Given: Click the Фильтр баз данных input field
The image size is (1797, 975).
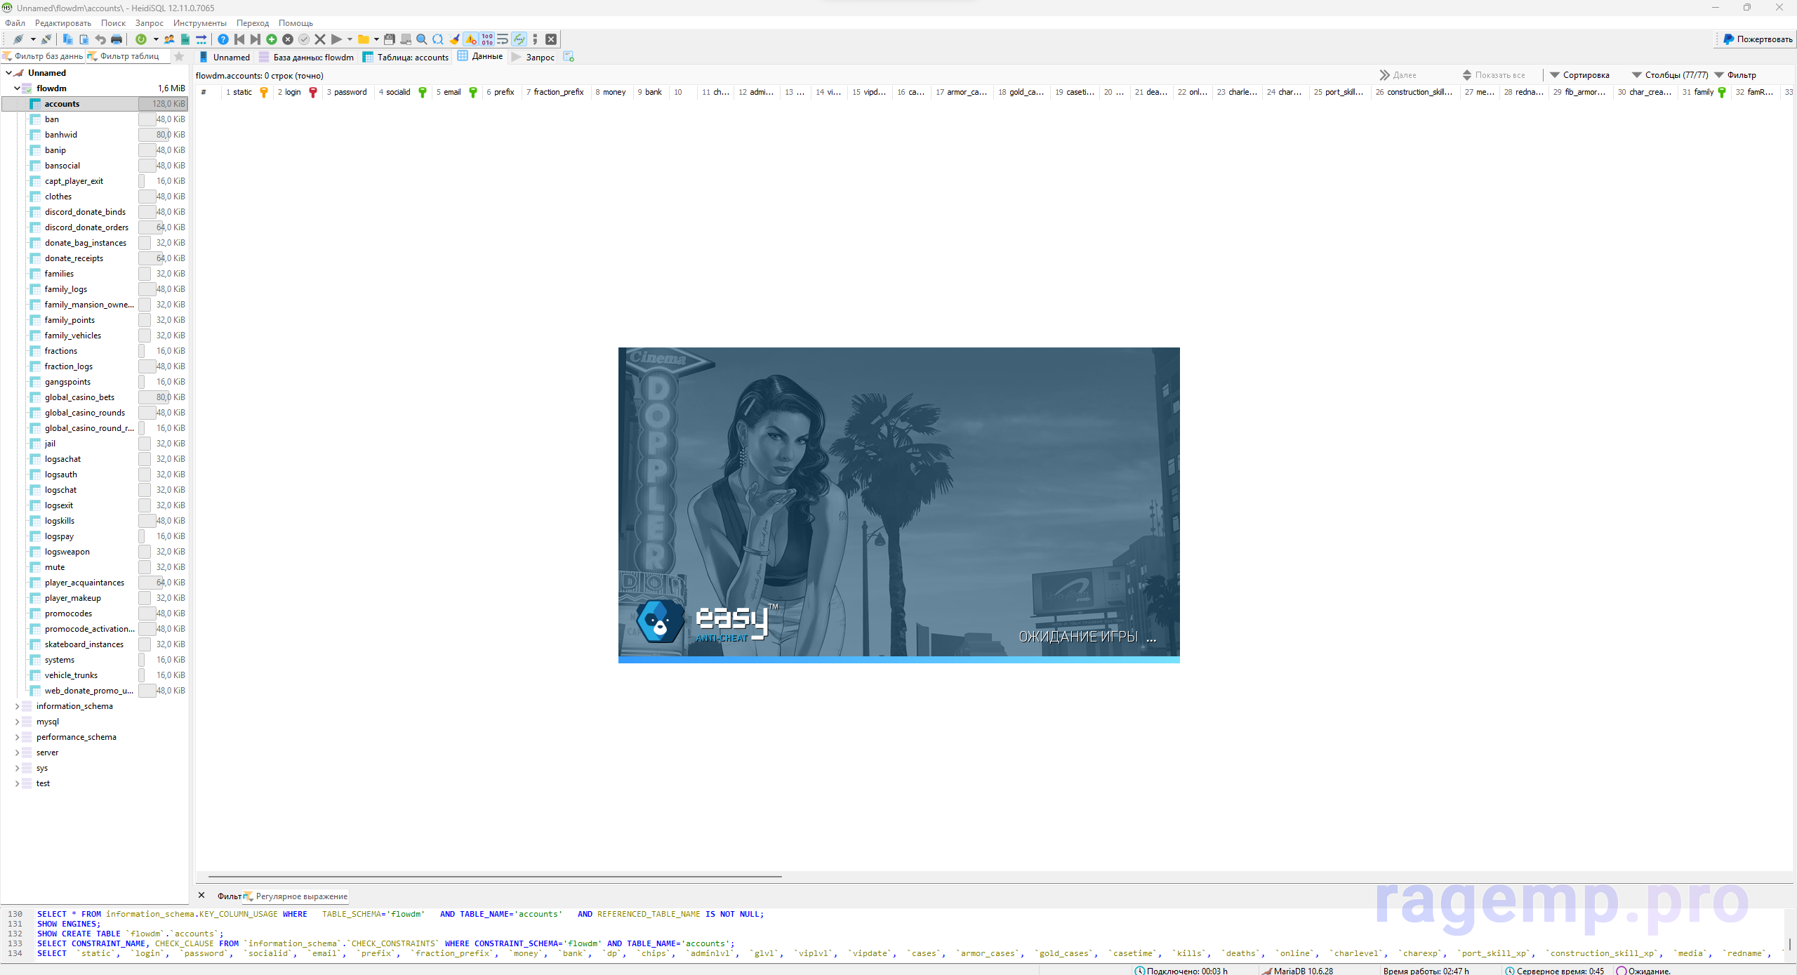Looking at the screenshot, I should tap(43, 56).
